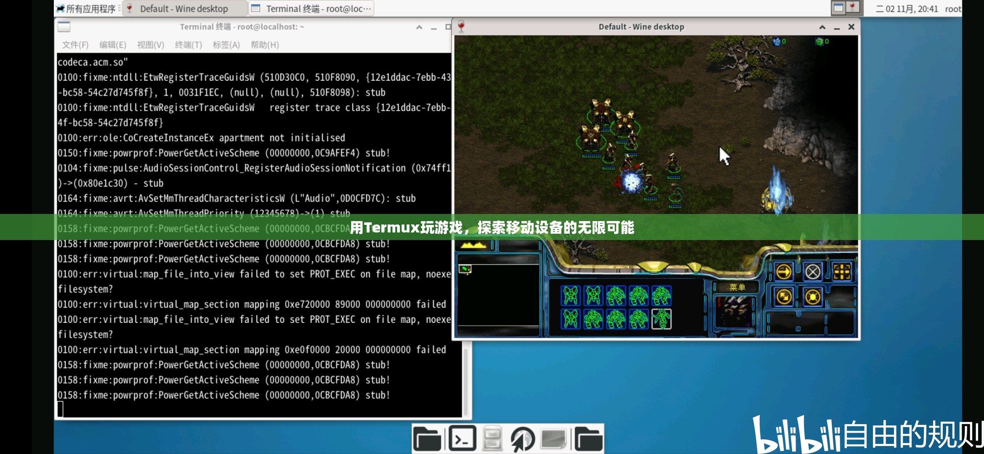The height and width of the screenshot is (454, 984).
Task: Select the last wireframe in the top row
Action: pyautogui.click(x=661, y=296)
